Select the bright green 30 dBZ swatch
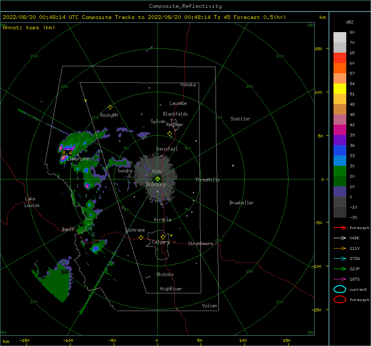Viewport: 371px width, 346px height. pos(340,171)
